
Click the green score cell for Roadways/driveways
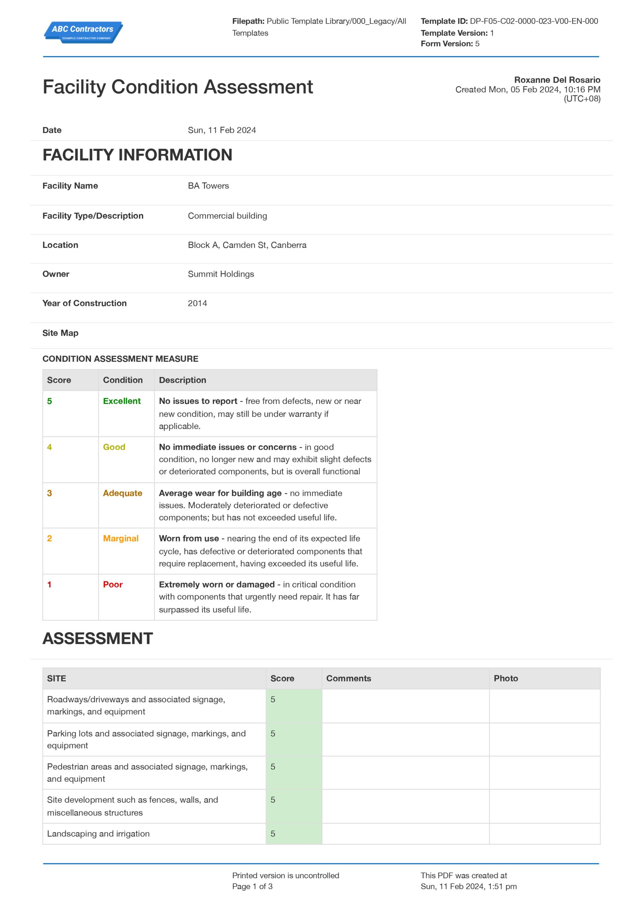point(293,706)
